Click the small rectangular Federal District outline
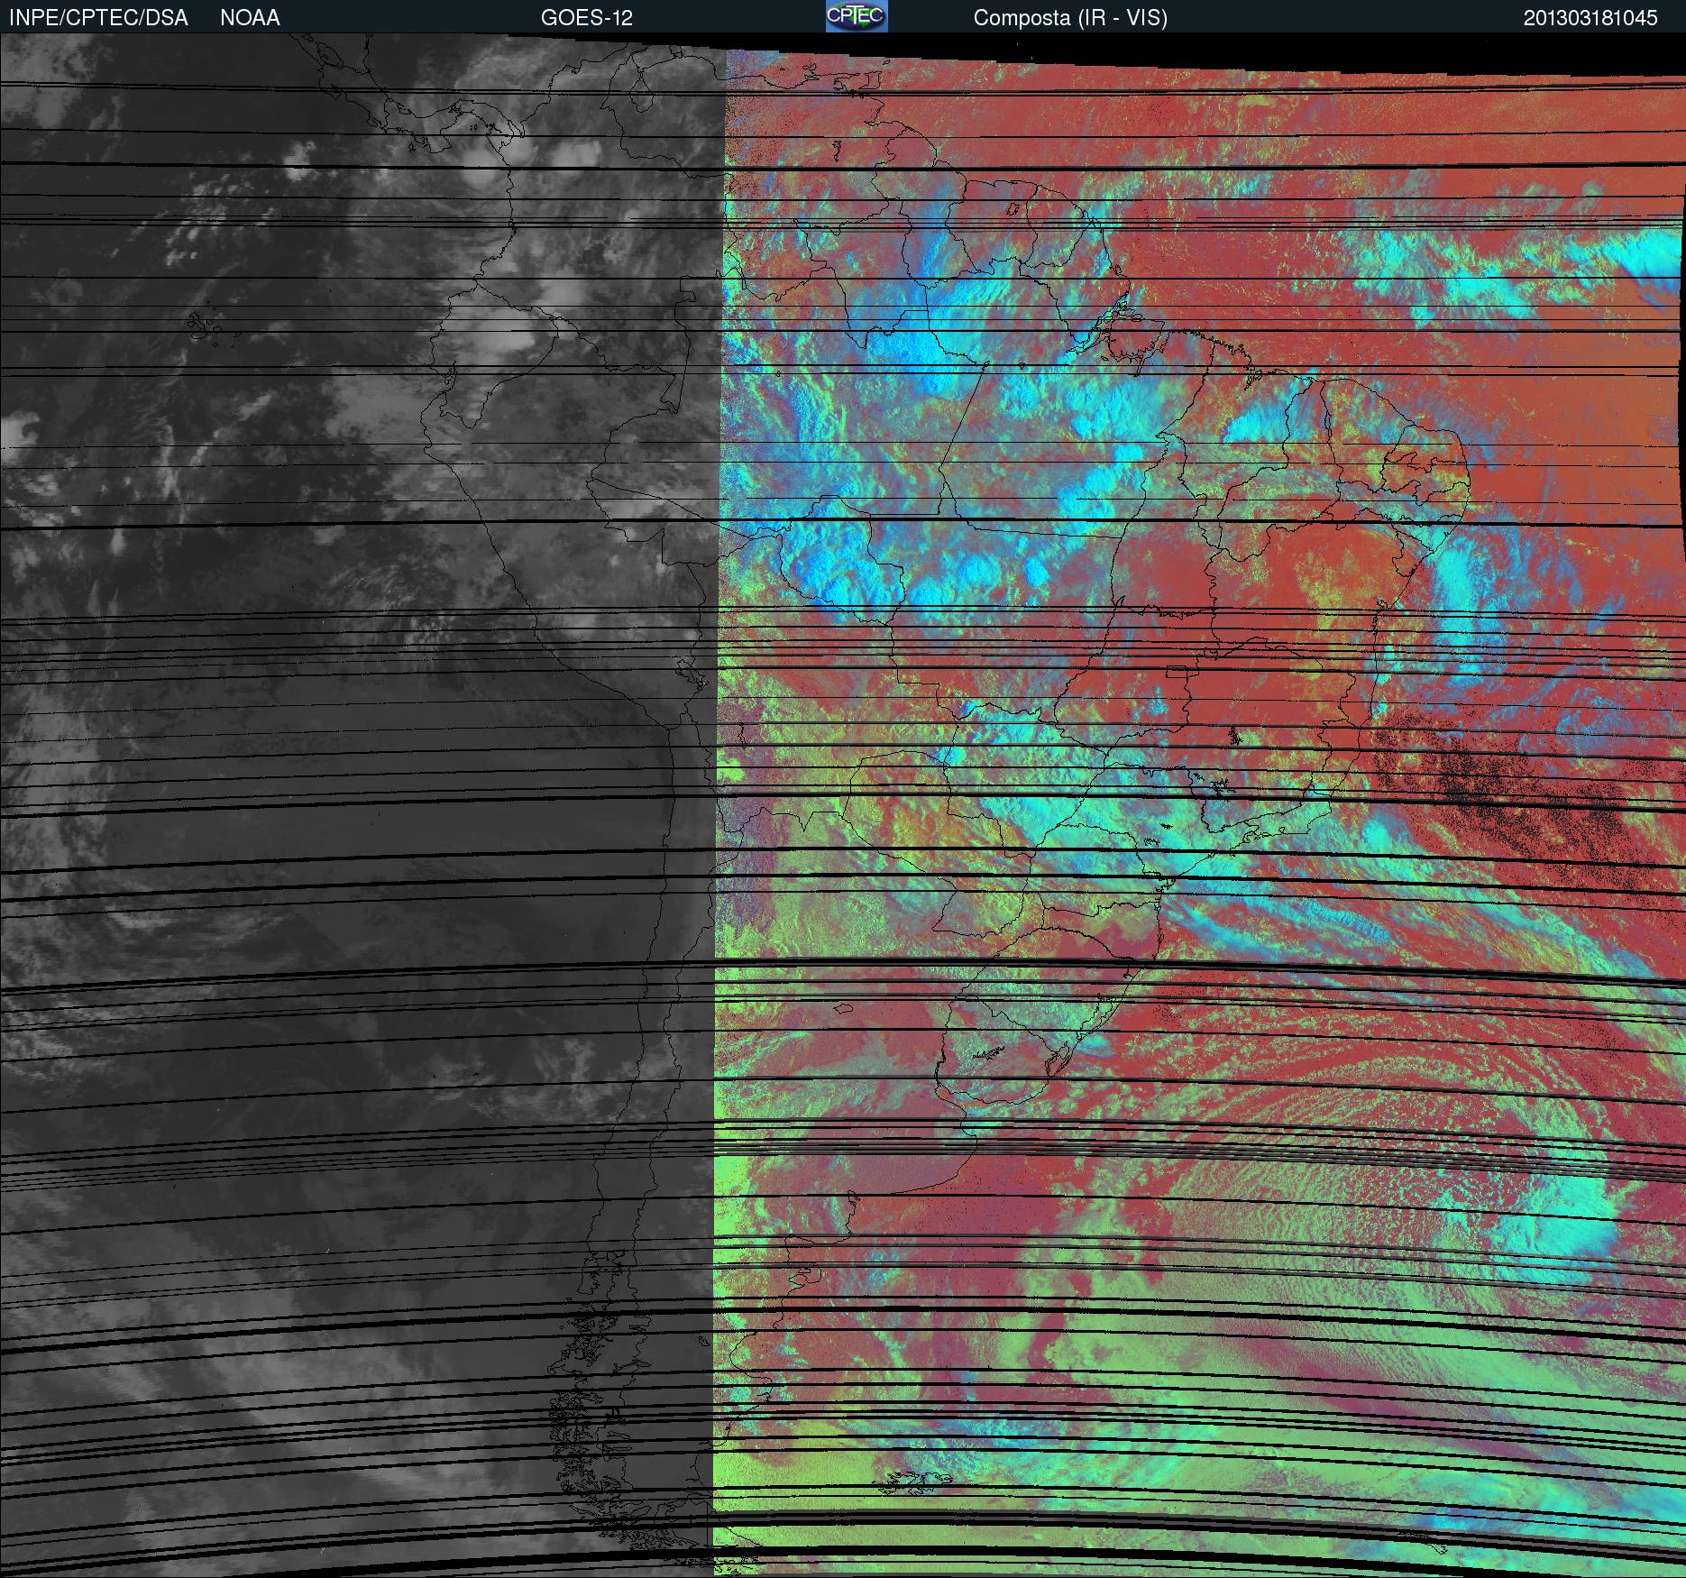1686x1578 pixels. 1178,672
